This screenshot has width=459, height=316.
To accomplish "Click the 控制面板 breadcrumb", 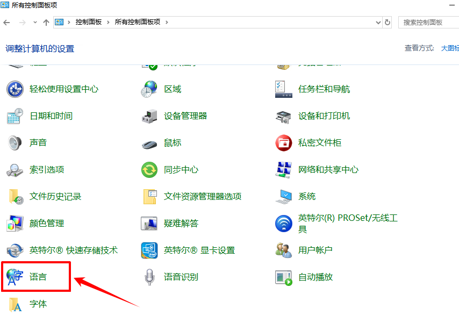I will (x=88, y=22).
